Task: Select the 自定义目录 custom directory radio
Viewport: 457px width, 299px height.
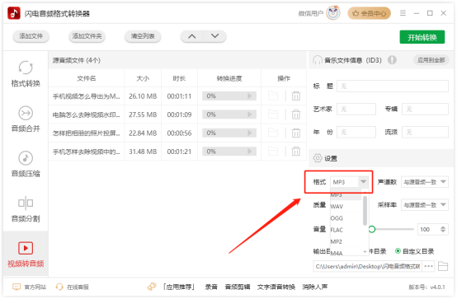Action: coord(398,251)
